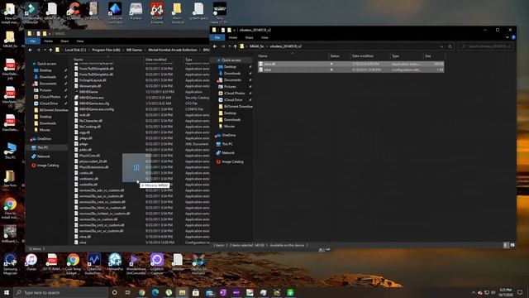Viewport: 529px width, 298px height.
Task: Open iTunes desktop shortcut
Action: (31, 262)
